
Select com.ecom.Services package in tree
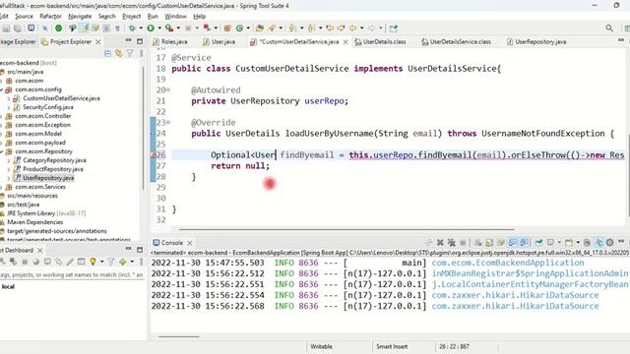point(40,187)
